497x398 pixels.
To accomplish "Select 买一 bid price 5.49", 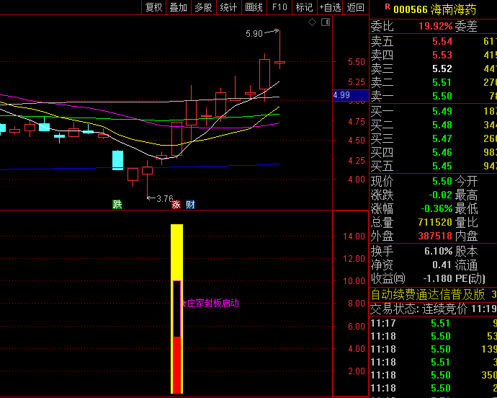I will [442, 111].
